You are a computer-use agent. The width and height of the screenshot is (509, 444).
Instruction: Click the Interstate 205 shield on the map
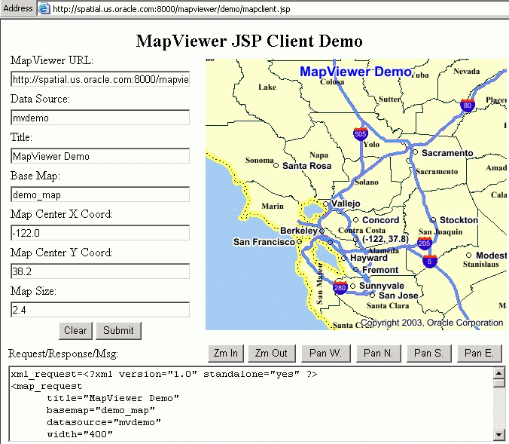click(424, 243)
